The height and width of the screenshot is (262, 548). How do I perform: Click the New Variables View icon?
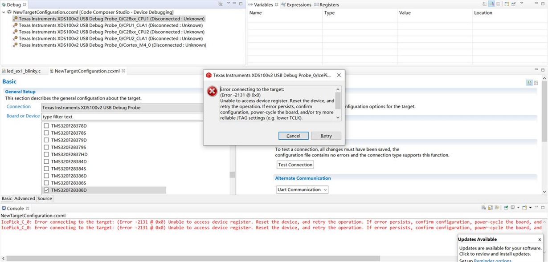[507, 4]
